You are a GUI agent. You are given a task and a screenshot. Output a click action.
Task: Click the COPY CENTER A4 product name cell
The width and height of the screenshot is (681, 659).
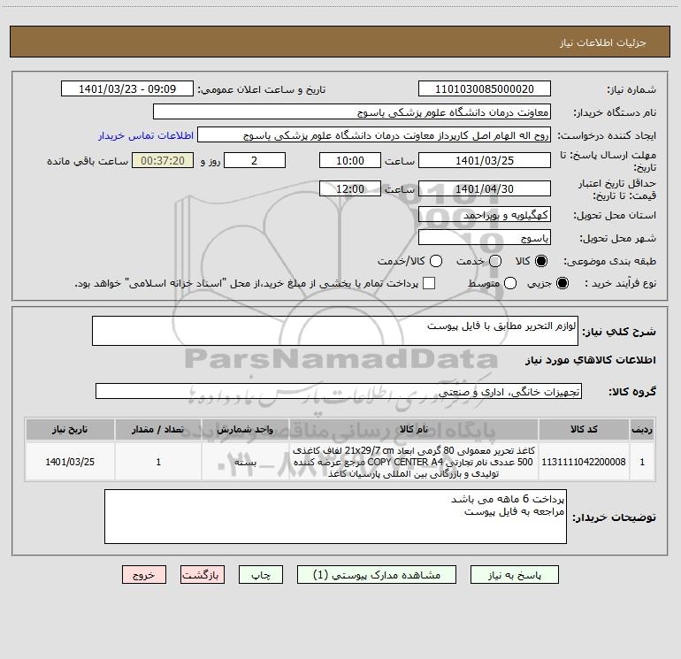coord(414,462)
